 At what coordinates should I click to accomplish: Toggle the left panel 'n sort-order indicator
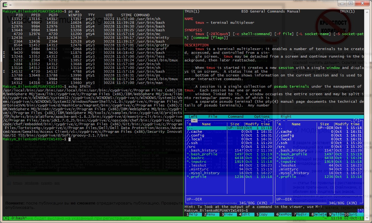tap(189, 124)
